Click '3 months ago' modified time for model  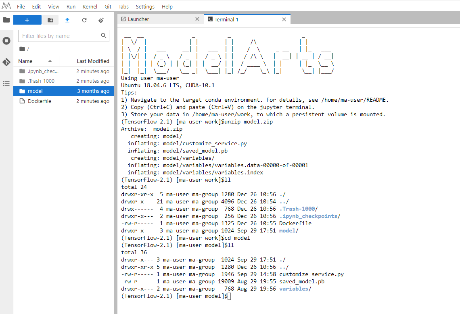[93, 91]
